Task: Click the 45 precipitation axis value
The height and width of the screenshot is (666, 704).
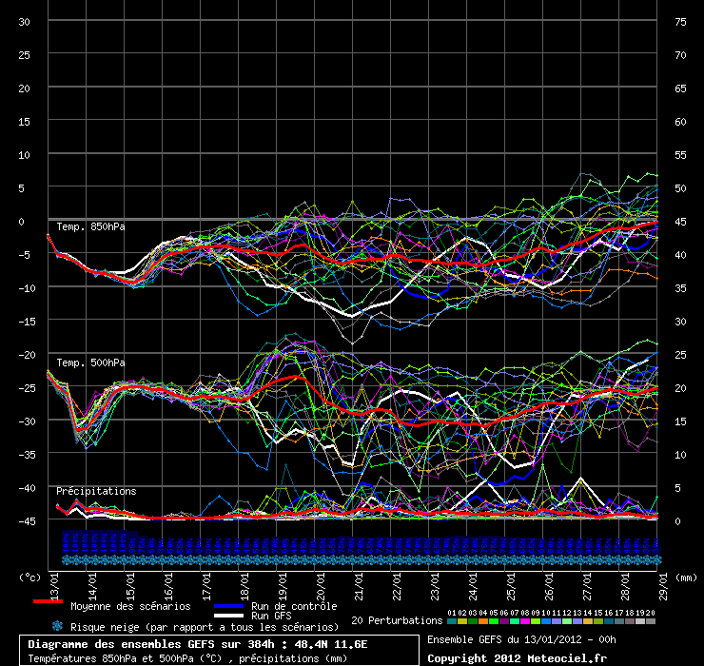Action: [x=680, y=222]
